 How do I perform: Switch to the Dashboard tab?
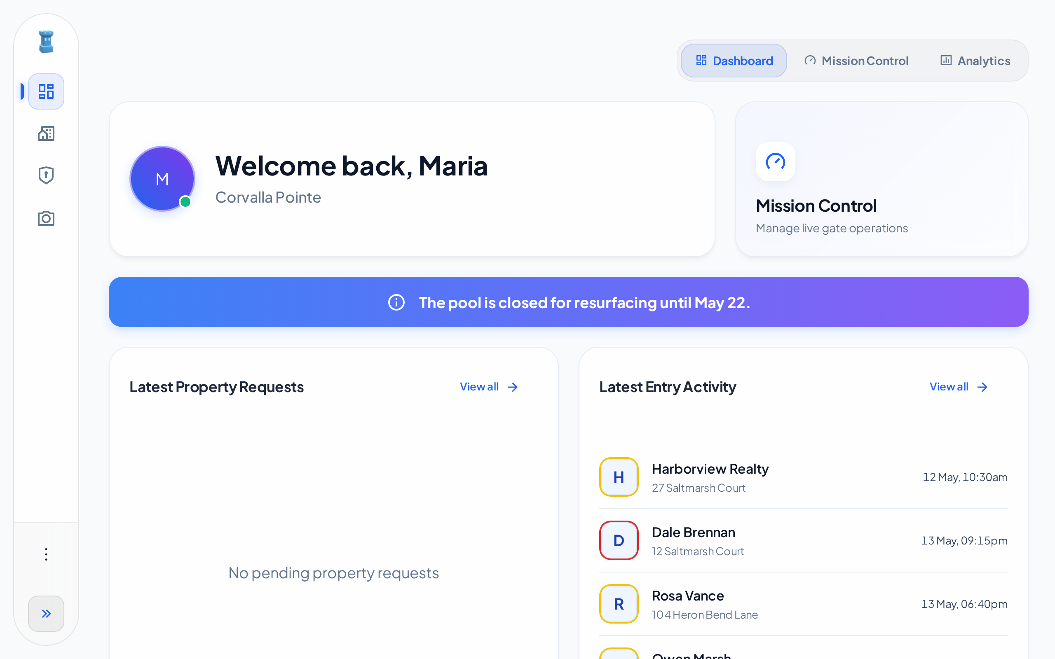(x=734, y=61)
